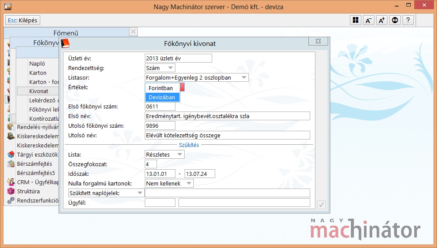Click the Tárgyi eszközök house icon

(11, 154)
